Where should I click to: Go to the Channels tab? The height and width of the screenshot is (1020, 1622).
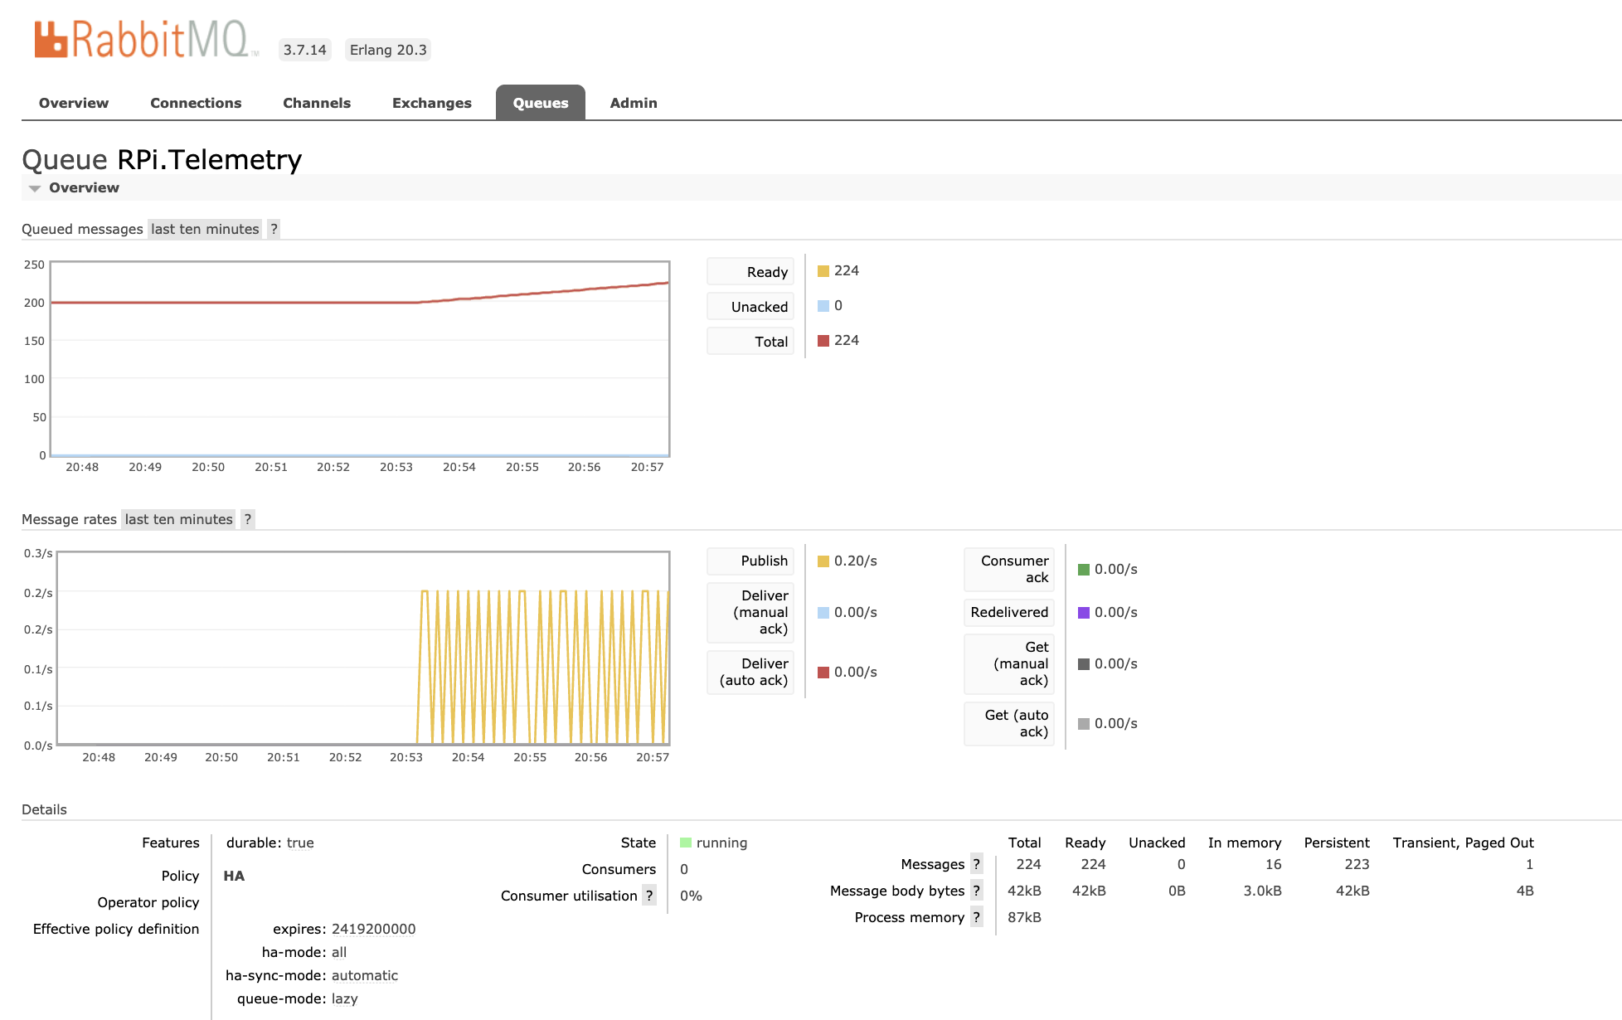click(317, 103)
